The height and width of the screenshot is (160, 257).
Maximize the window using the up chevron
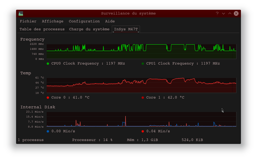click(x=230, y=13)
